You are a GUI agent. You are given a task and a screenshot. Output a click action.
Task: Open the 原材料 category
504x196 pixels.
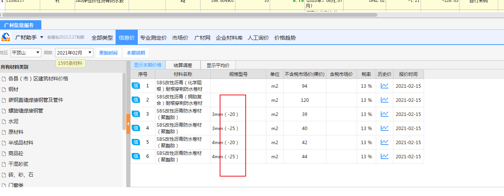16,132
